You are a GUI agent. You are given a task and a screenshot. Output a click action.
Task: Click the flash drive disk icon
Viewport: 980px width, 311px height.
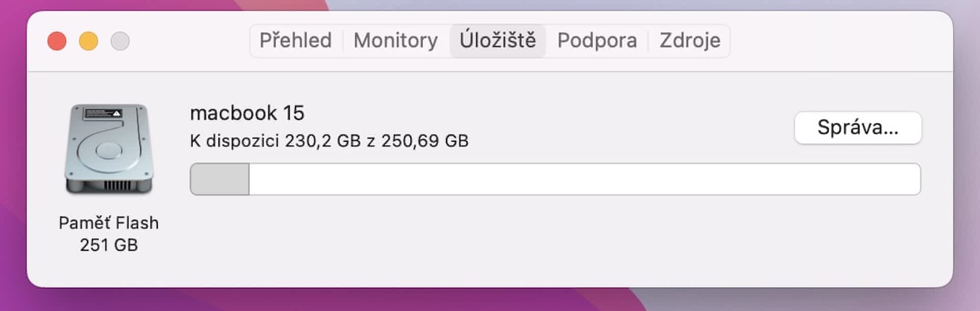click(x=109, y=149)
